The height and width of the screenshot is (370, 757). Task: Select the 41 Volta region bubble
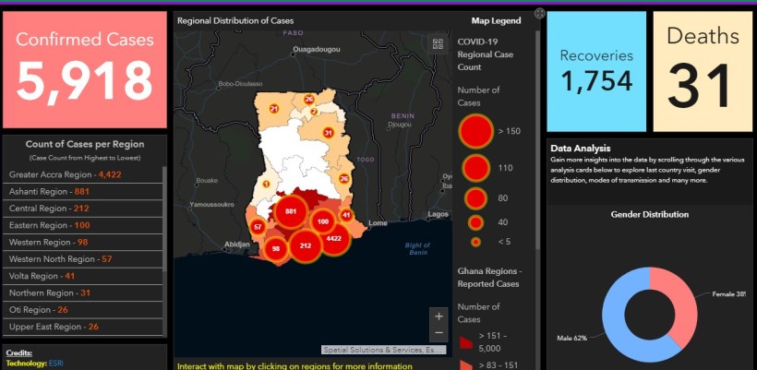(x=346, y=215)
